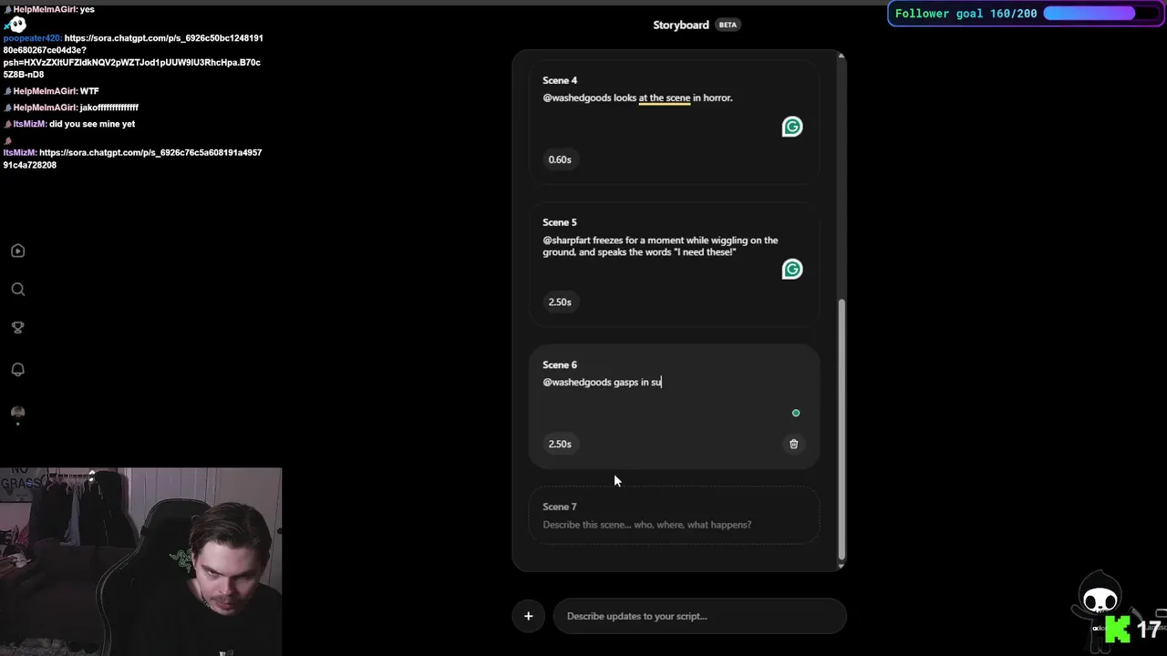
Task: Click the Grammarly icon in Scene 5
Action: 792,269
